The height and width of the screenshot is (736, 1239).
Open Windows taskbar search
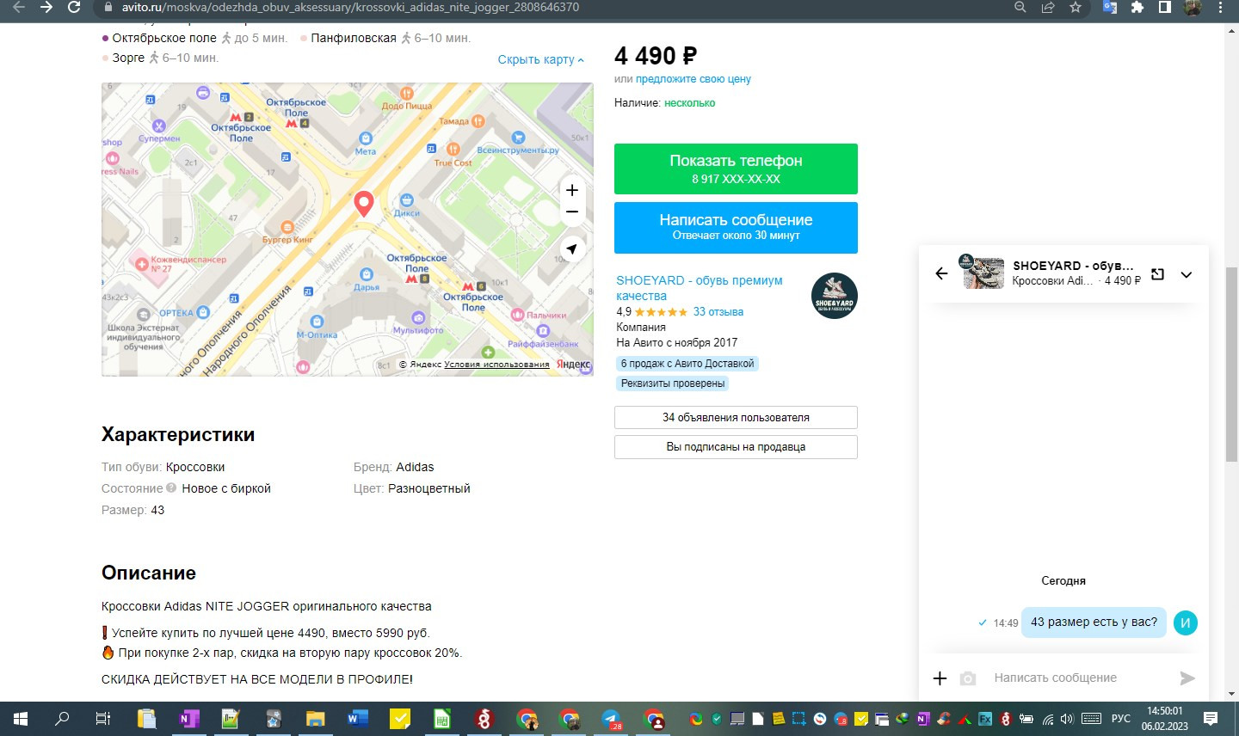coord(62,719)
